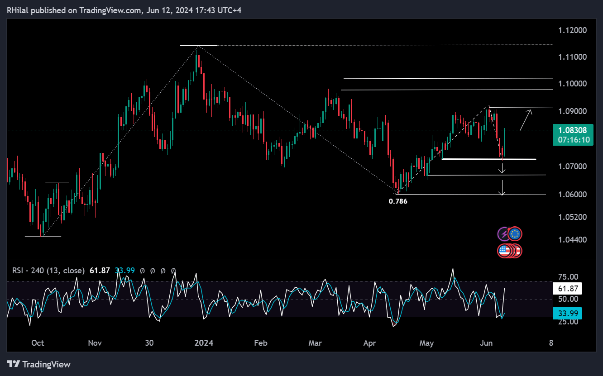Click the blue 33.99 value in RSI legend
Screen dimensions: 603x376
pos(124,271)
